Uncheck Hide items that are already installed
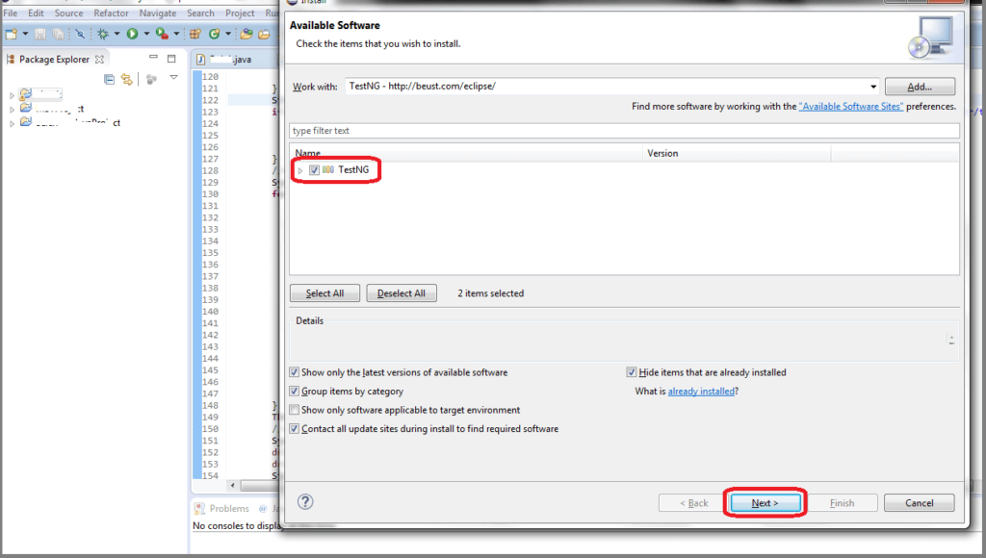Screen dimensions: 986x558 pyautogui.click(x=632, y=372)
